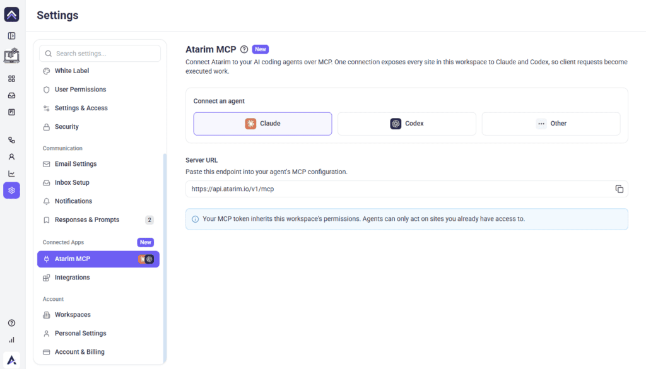Open Account & Billing
This screenshot has width=646, height=369.
(x=98, y=352)
